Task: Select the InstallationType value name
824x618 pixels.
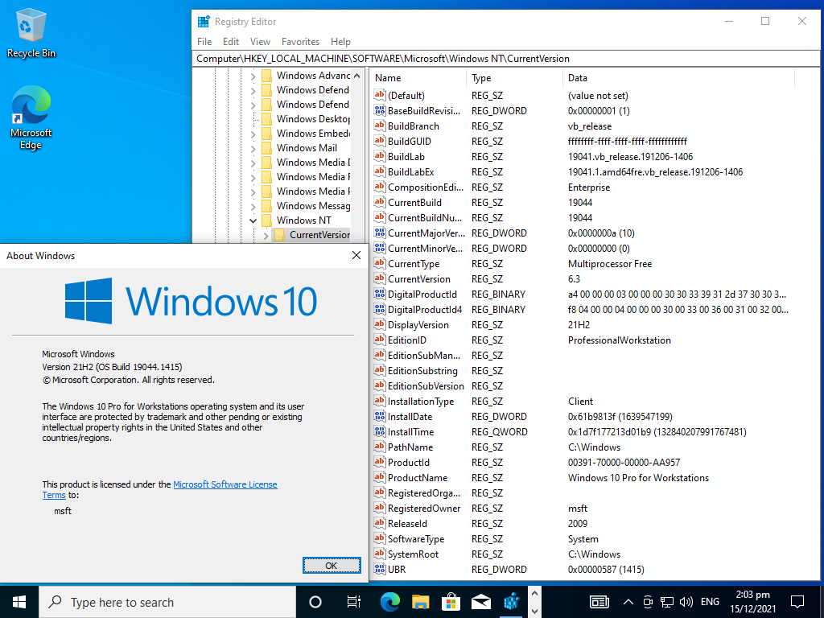Action: 420,401
